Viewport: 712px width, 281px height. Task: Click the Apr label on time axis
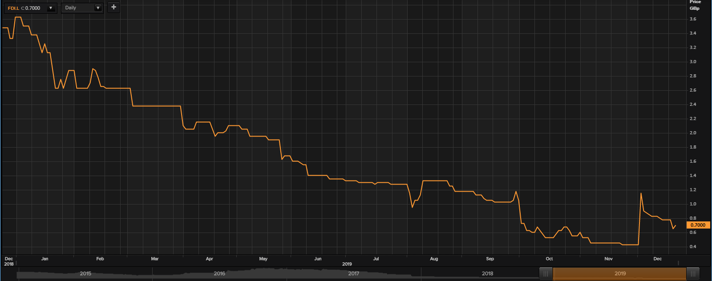210,259
